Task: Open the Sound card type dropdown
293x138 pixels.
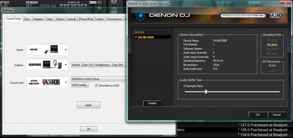Action: click(66, 82)
